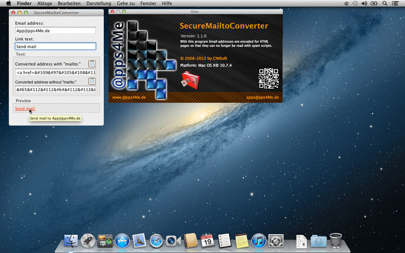Click the battery status icon in menu bar
Screen dimensions: 405x253
(x=374, y=4)
